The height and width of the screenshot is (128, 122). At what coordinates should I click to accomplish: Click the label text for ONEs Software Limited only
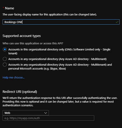(x=59, y=51)
